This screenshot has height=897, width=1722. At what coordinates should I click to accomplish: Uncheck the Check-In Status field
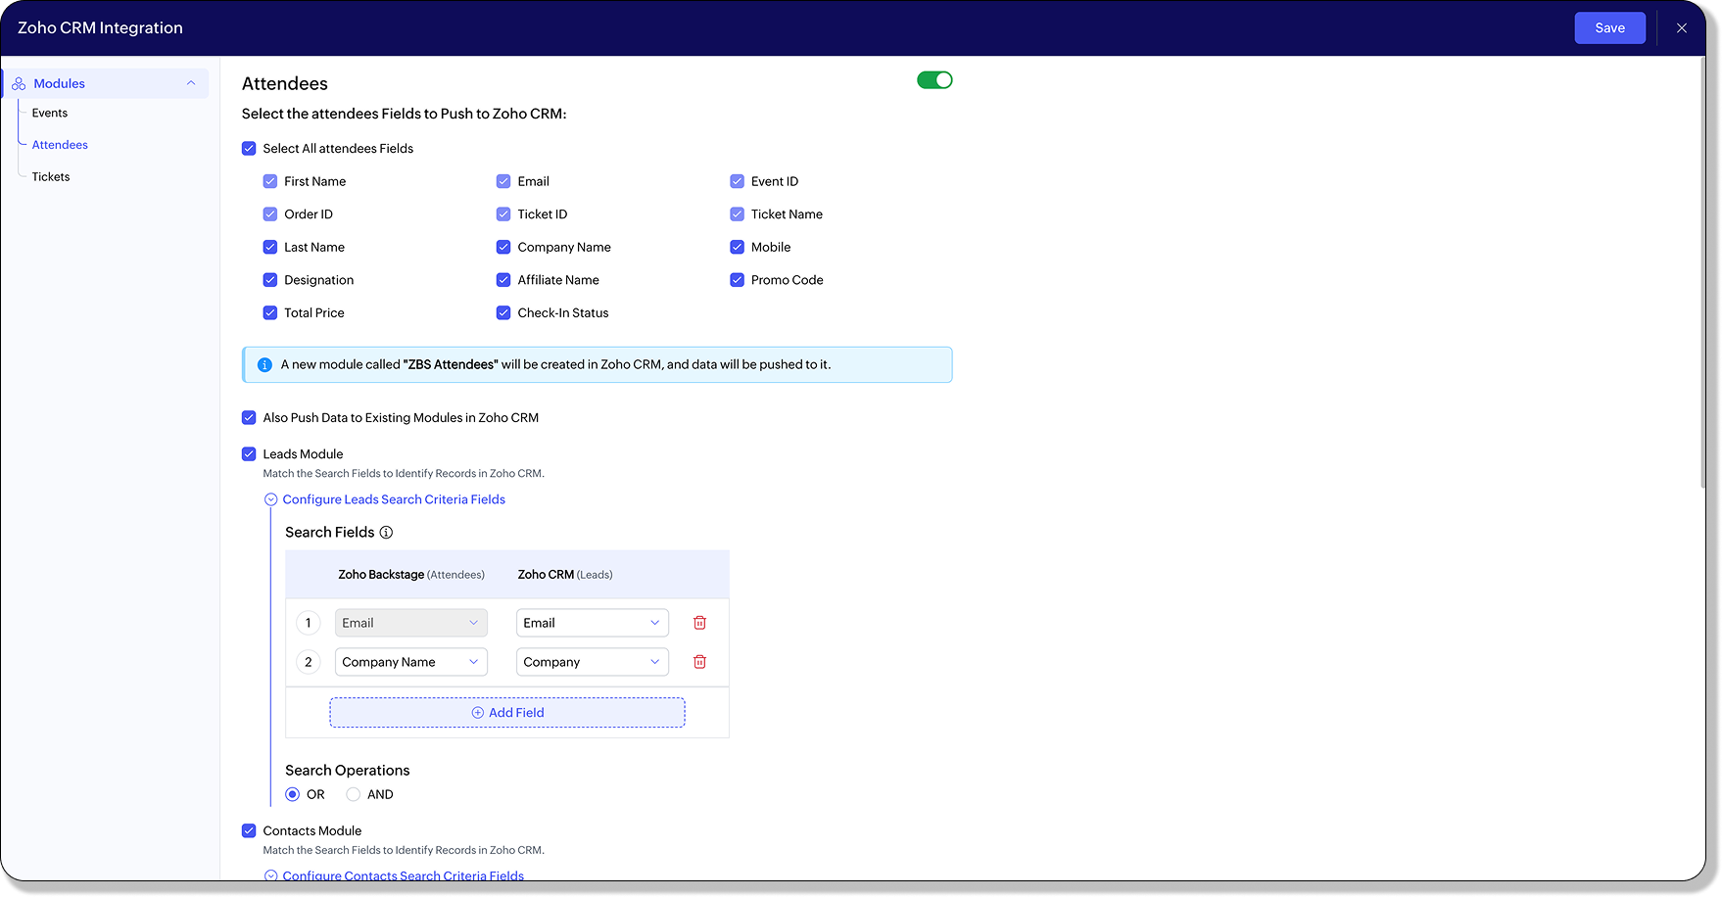[x=503, y=313]
